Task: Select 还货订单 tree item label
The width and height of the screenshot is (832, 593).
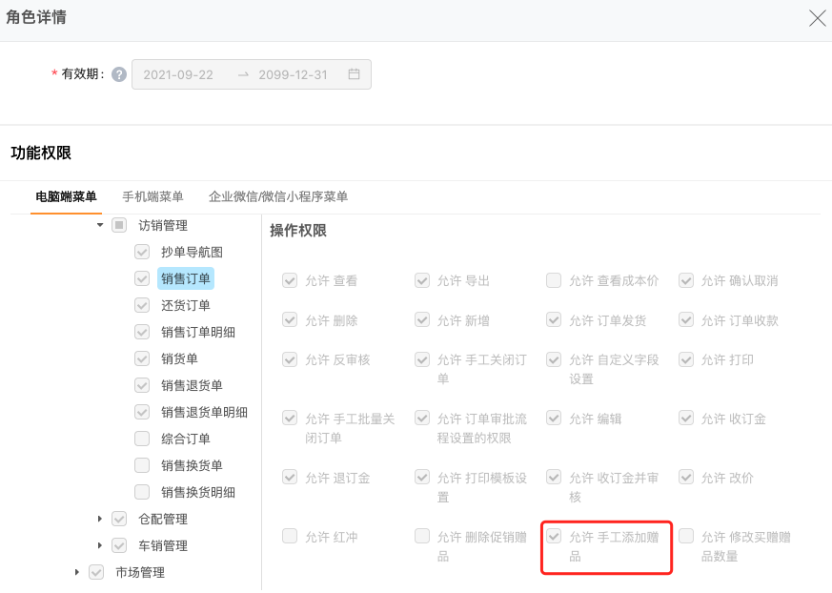Action: pyautogui.click(x=186, y=305)
